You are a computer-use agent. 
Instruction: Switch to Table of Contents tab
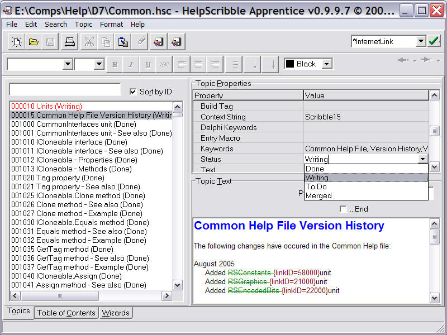(x=66, y=313)
